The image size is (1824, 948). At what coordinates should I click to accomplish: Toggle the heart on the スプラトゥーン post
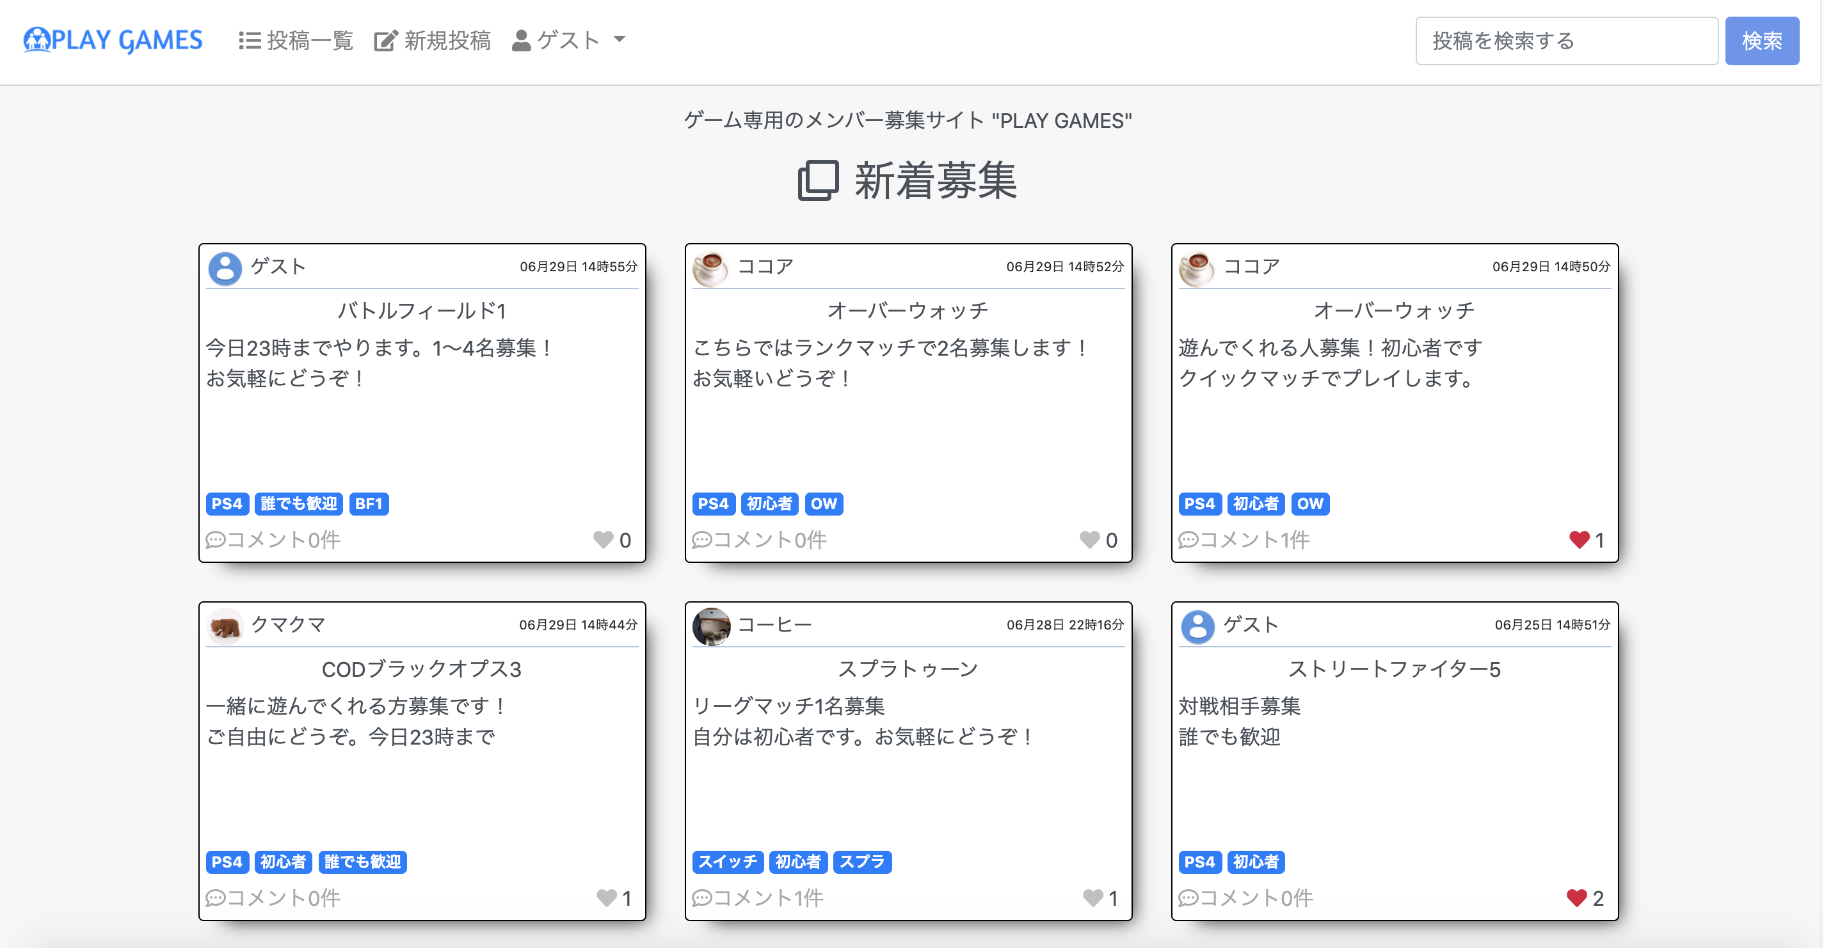1091,897
